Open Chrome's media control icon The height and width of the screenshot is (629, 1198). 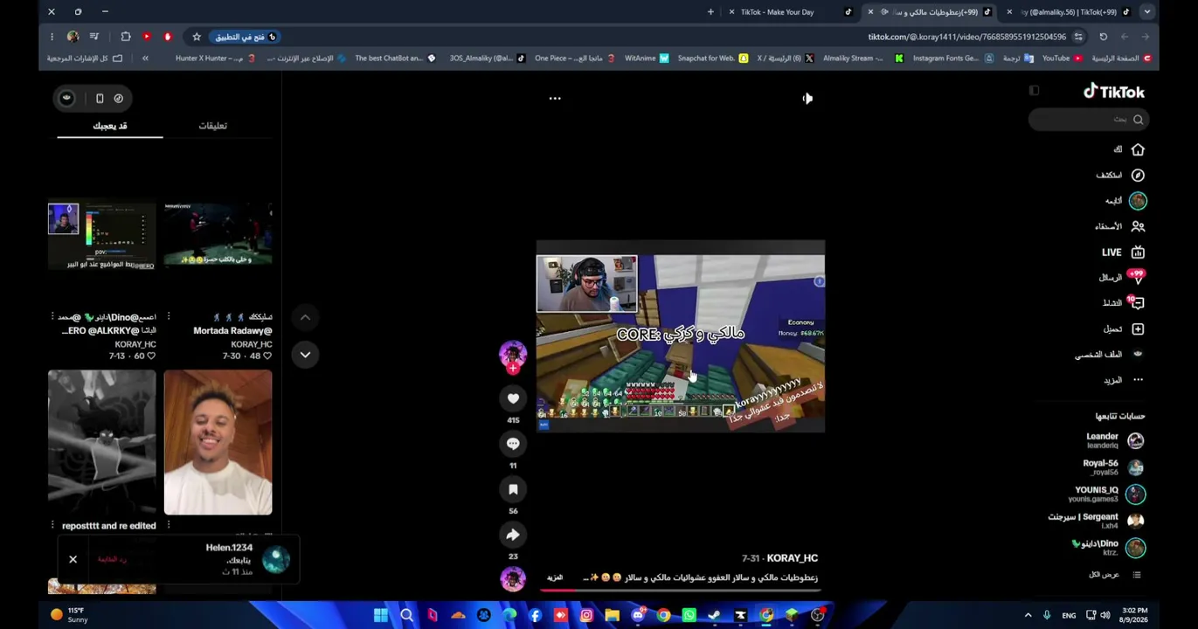click(94, 37)
